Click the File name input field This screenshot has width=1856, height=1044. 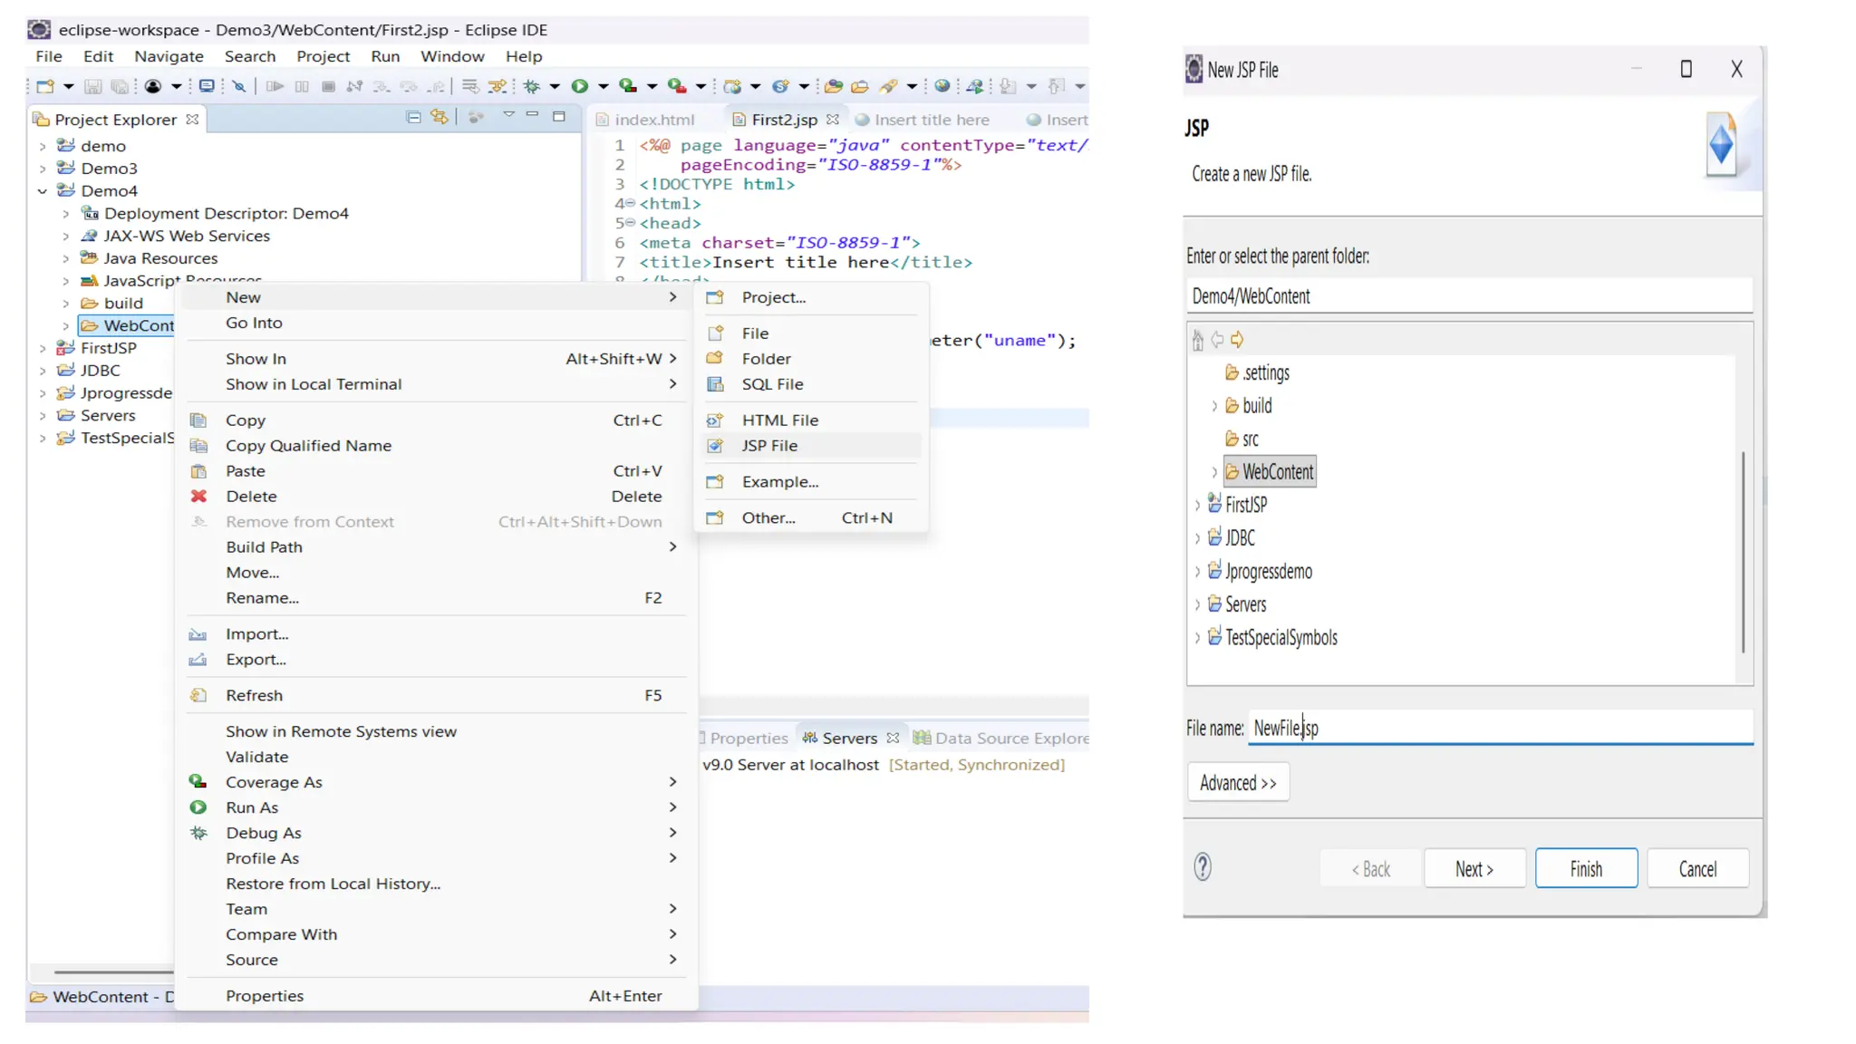click(1500, 728)
